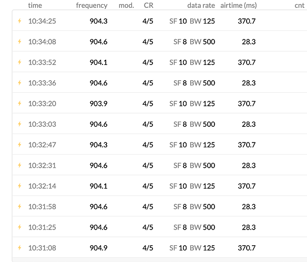Image resolution: width=307 pixels, height=262 pixels.
Task: Expand the 10:31:08 row at 904.9
Action: click(160, 247)
